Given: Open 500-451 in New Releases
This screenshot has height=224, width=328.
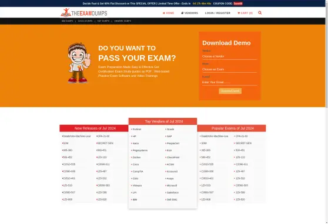Looking at the screenshot, I should tap(102, 150).
